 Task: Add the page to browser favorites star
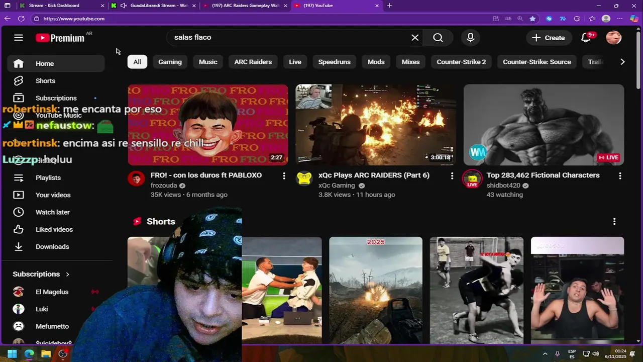(x=532, y=19)
